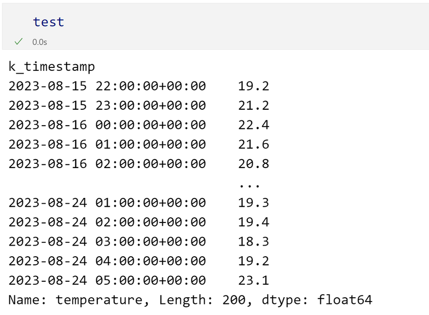
Task: Click the 2023-08-24 01:00:00 timestamp row
Action: [x=107, y=203]
